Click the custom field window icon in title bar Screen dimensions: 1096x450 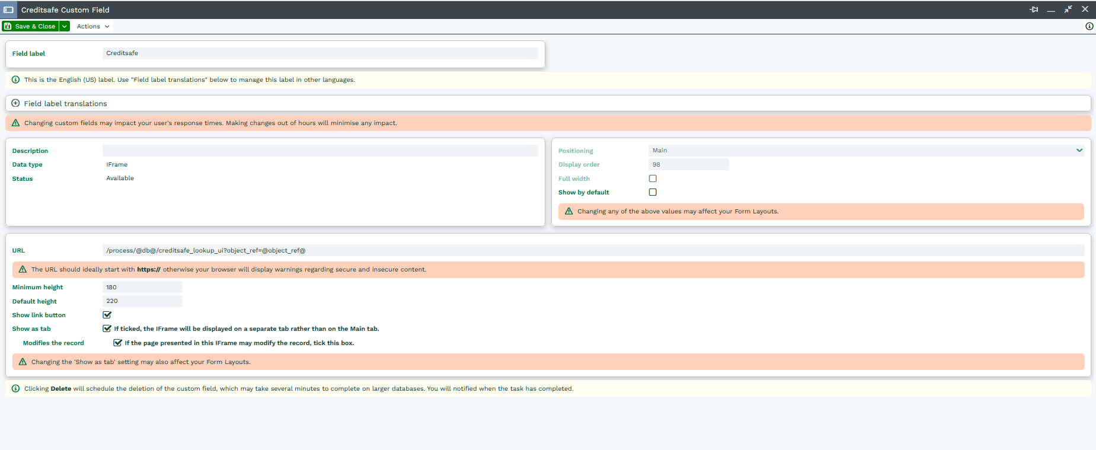click(x=8, y=9)
